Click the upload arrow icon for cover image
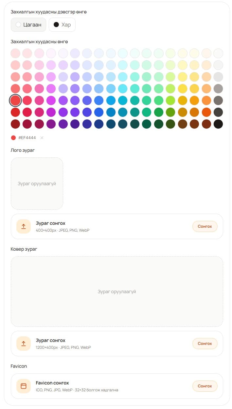Viewport: 232px width, 409px height. [x=24, y=344]
